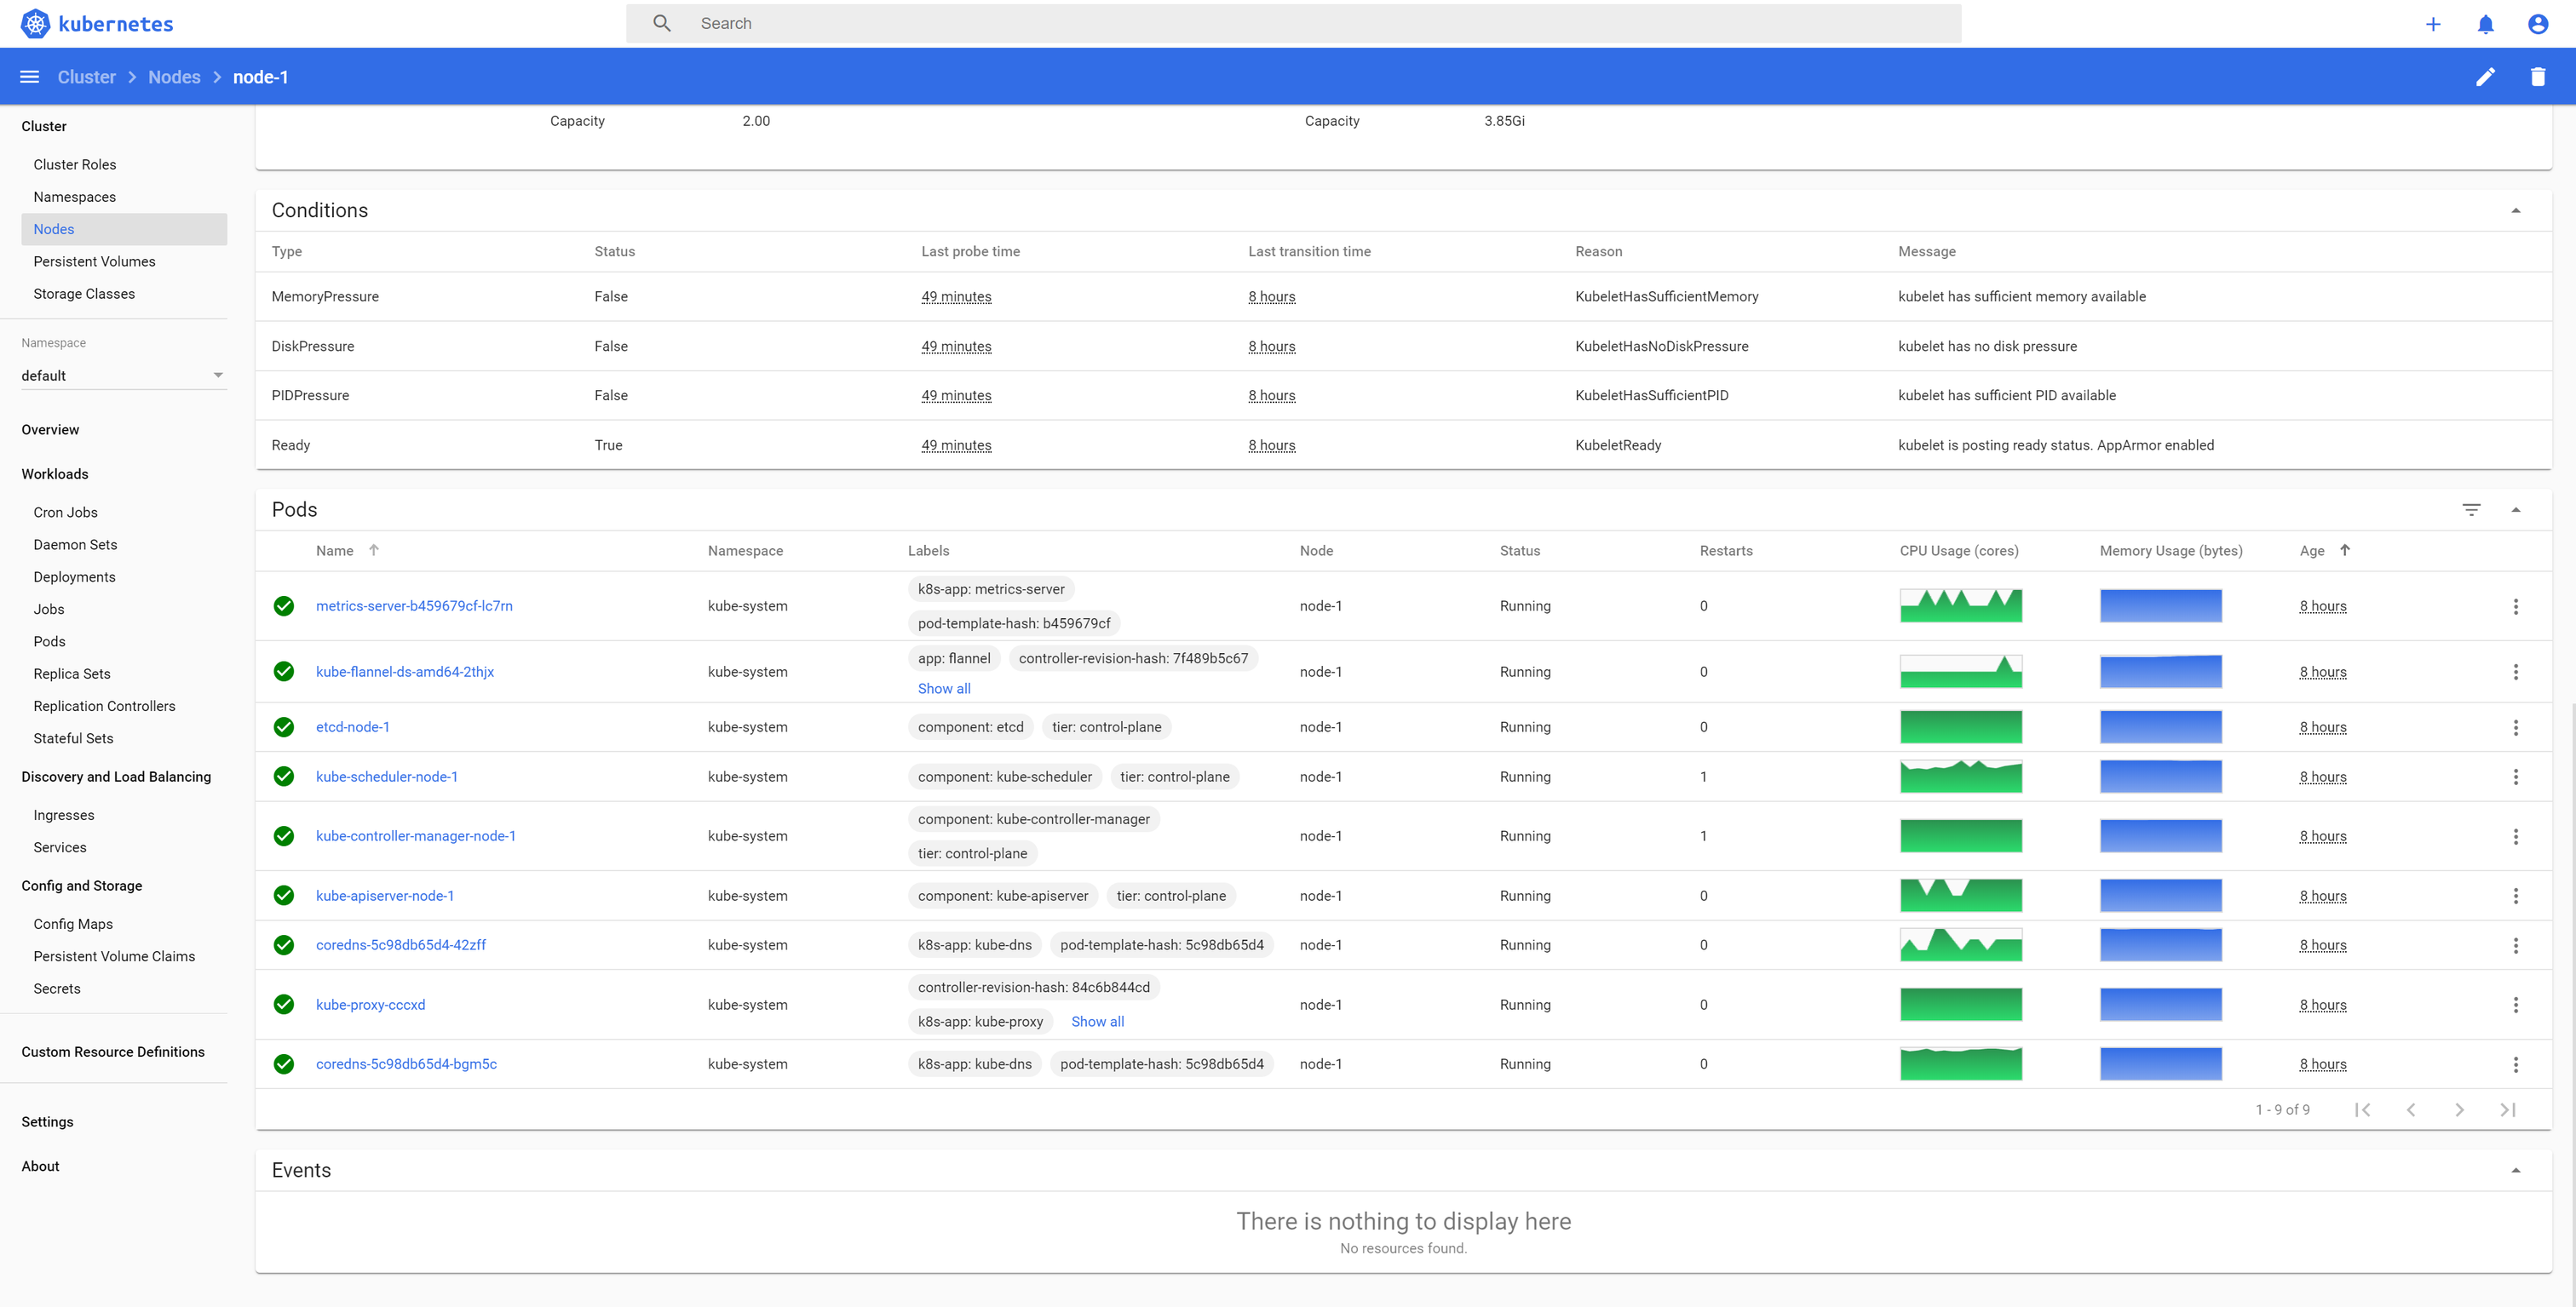
Task: Toggle the hamburger navigation menu
Action: (x=30, y=77)
